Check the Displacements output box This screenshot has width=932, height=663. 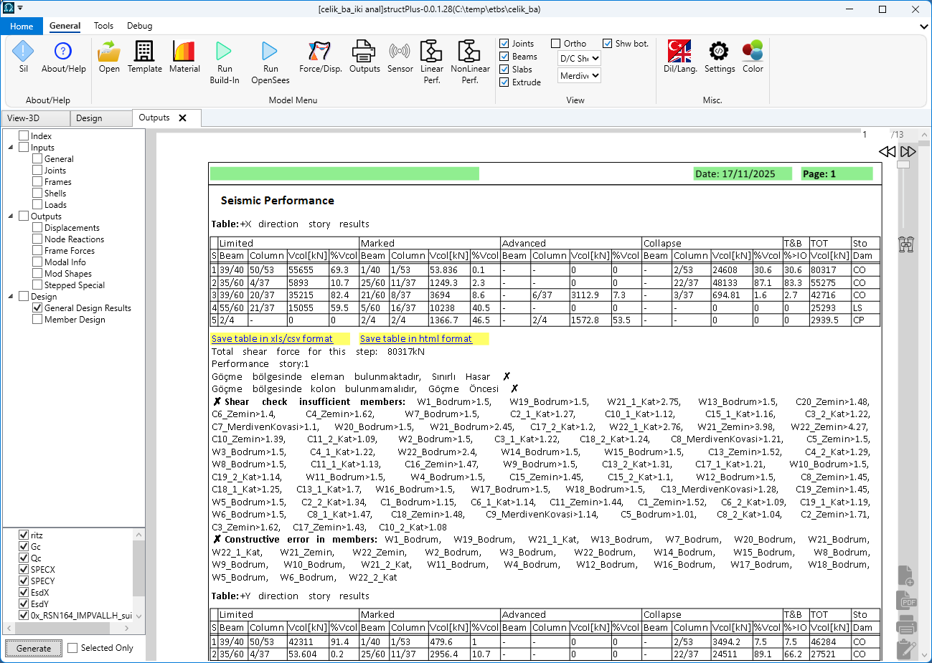(37, 228)
